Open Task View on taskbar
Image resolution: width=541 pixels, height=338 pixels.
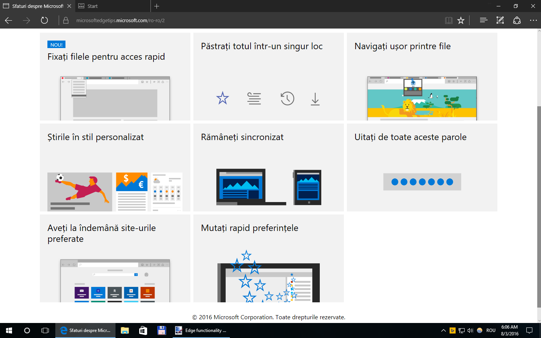(45, 330)
